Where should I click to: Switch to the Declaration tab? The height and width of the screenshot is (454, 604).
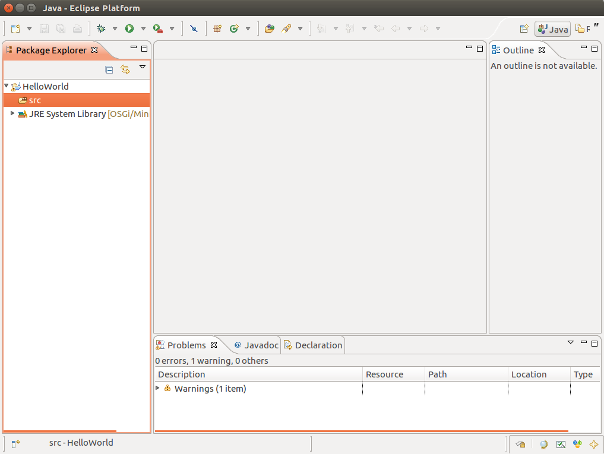point(313,345)
